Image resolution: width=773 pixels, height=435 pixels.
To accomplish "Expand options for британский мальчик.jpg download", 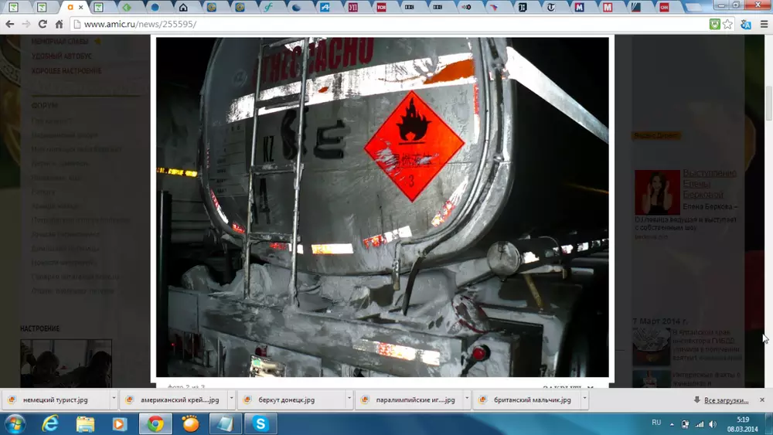I will pos(584,399).
